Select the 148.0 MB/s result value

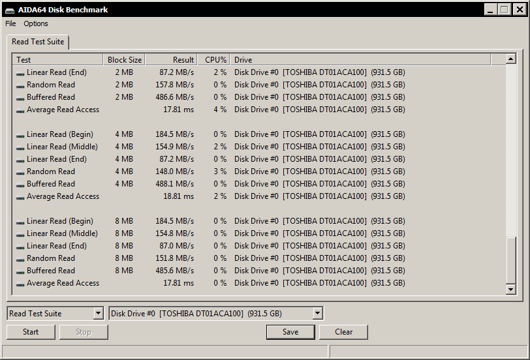click(x=174, y=172)
